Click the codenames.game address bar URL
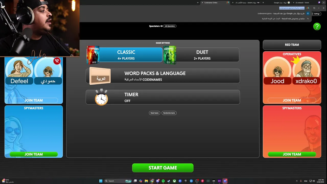This screenshot has width=327, height=184. [292, 8]
